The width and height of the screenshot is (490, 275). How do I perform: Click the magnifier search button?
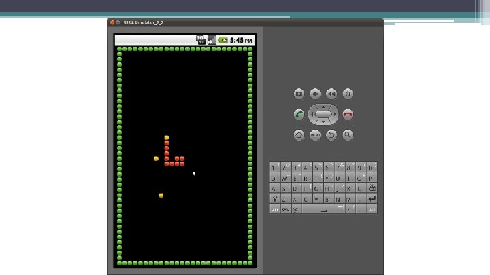348,135
